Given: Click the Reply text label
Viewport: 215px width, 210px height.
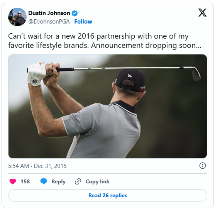Looking at the screenshot, I should 58,181.
